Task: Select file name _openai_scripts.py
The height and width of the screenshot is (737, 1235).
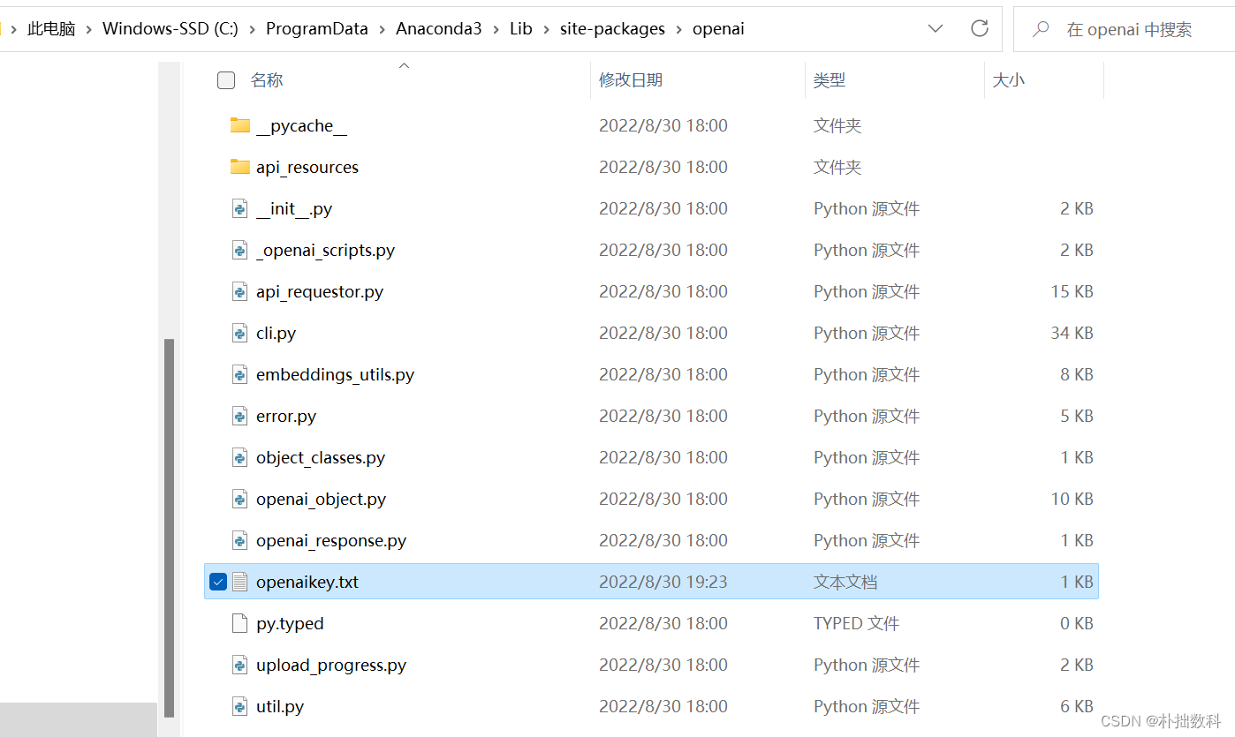Action: [325, 251]
